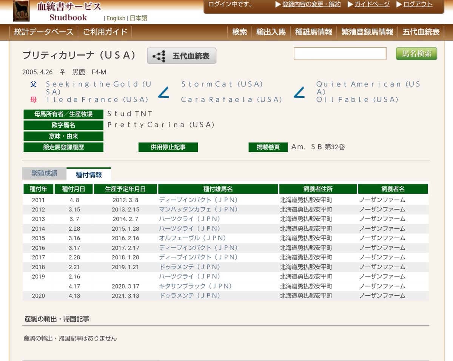The image size is (453, 361).
Task: Open 2012 stallion マンハッタンカフェ link
Action: (x=198, y=209)
